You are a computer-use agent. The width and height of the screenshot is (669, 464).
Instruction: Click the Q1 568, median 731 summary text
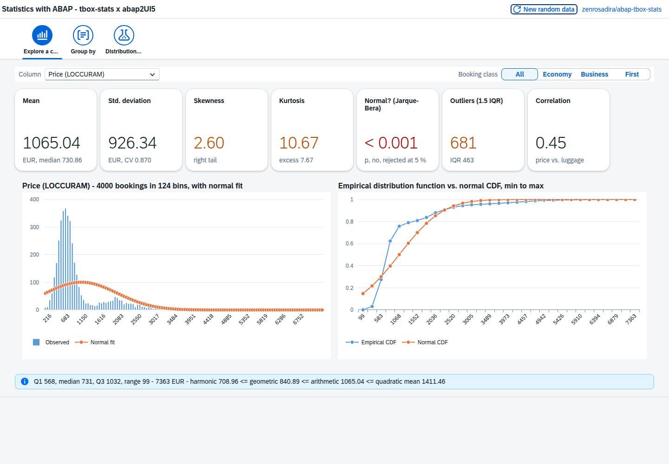coord(239,381)
